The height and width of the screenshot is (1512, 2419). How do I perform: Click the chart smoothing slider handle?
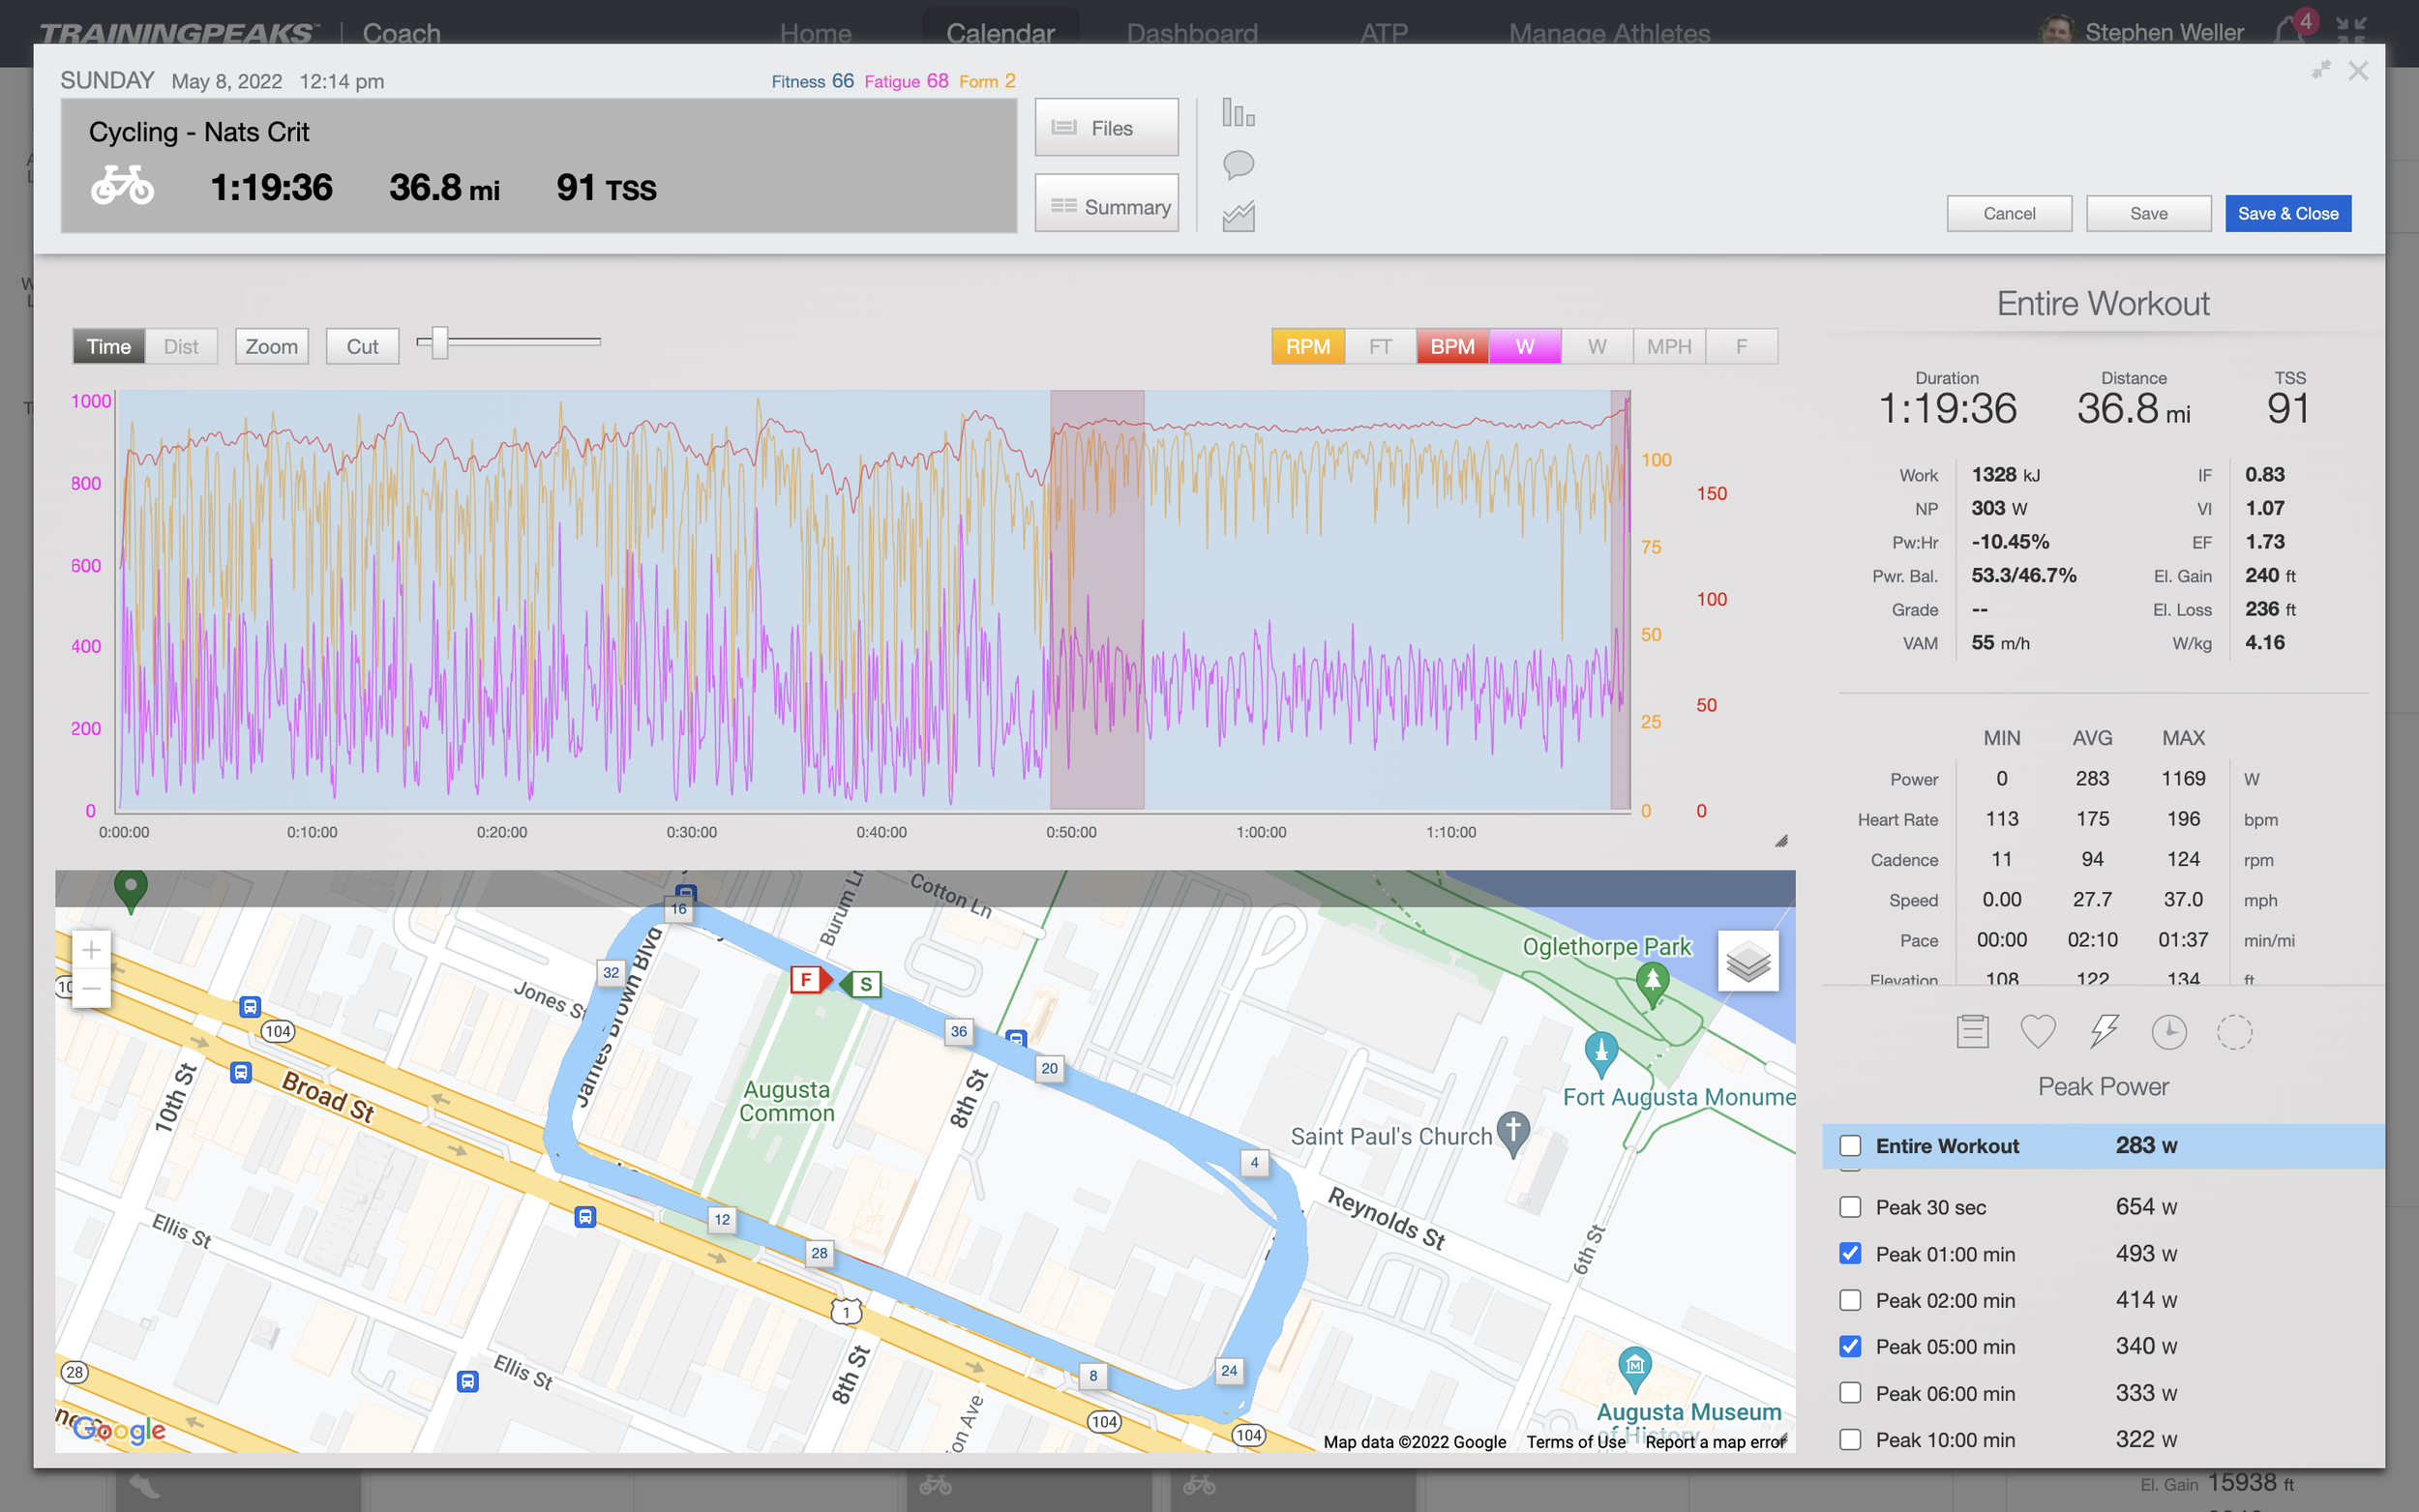point(438,342)
